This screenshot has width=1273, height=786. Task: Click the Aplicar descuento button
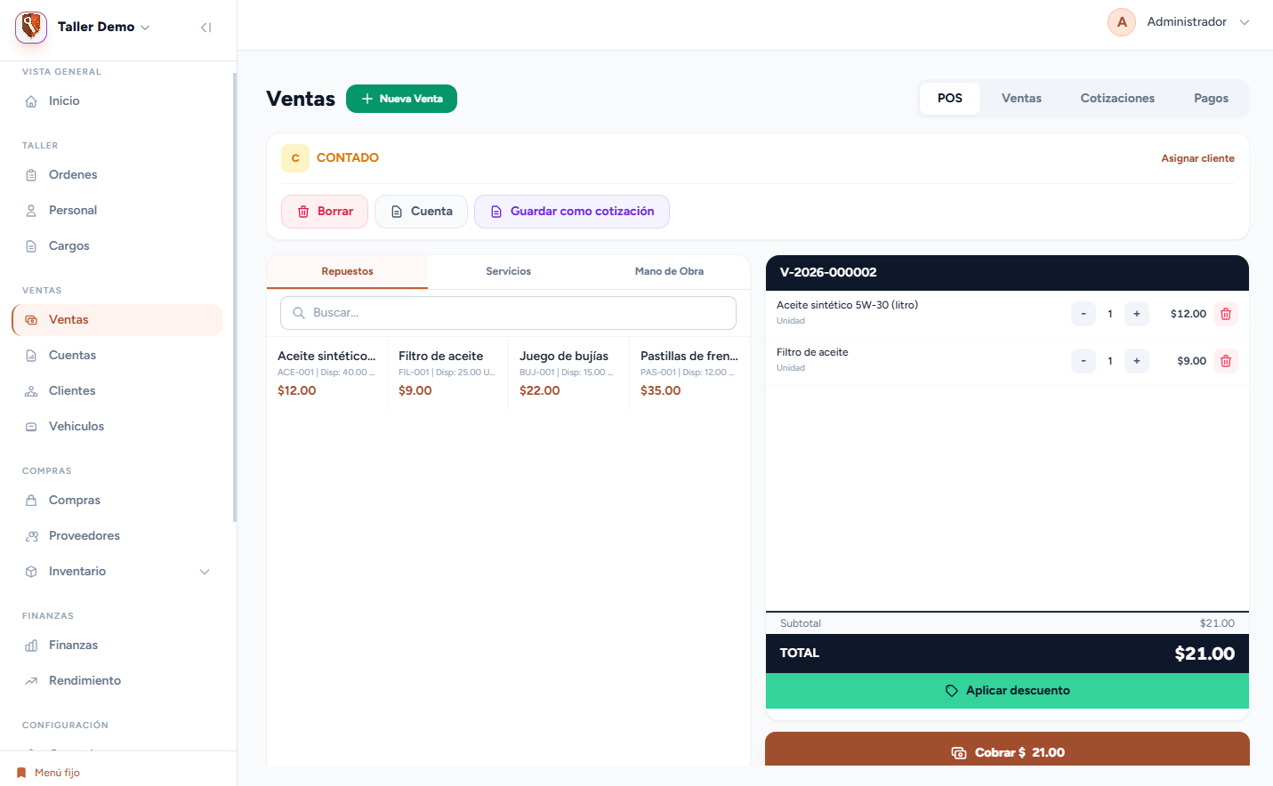click(1007, 691)
